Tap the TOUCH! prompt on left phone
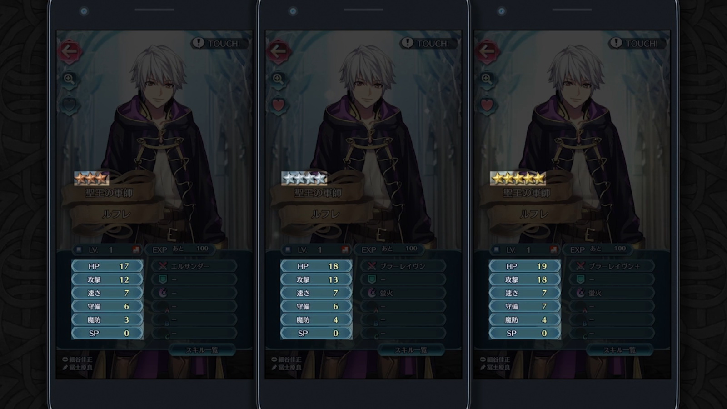The image size is (727, 409). point(216,44)
